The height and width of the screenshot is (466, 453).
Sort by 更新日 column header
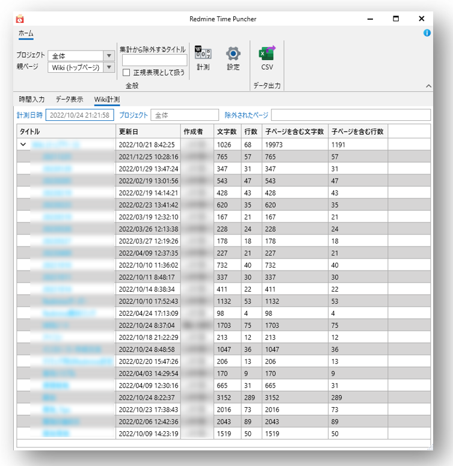(148, 131)
